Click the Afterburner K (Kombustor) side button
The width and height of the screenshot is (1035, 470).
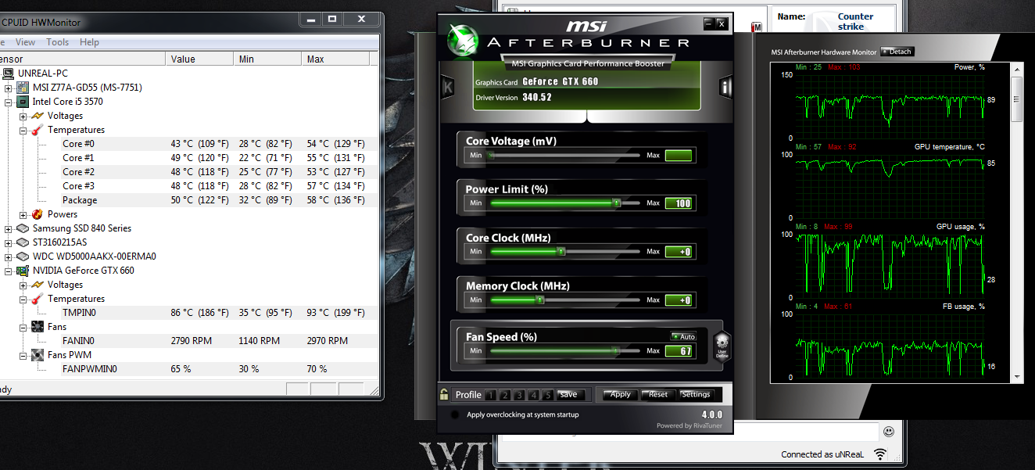click(448, 87)
